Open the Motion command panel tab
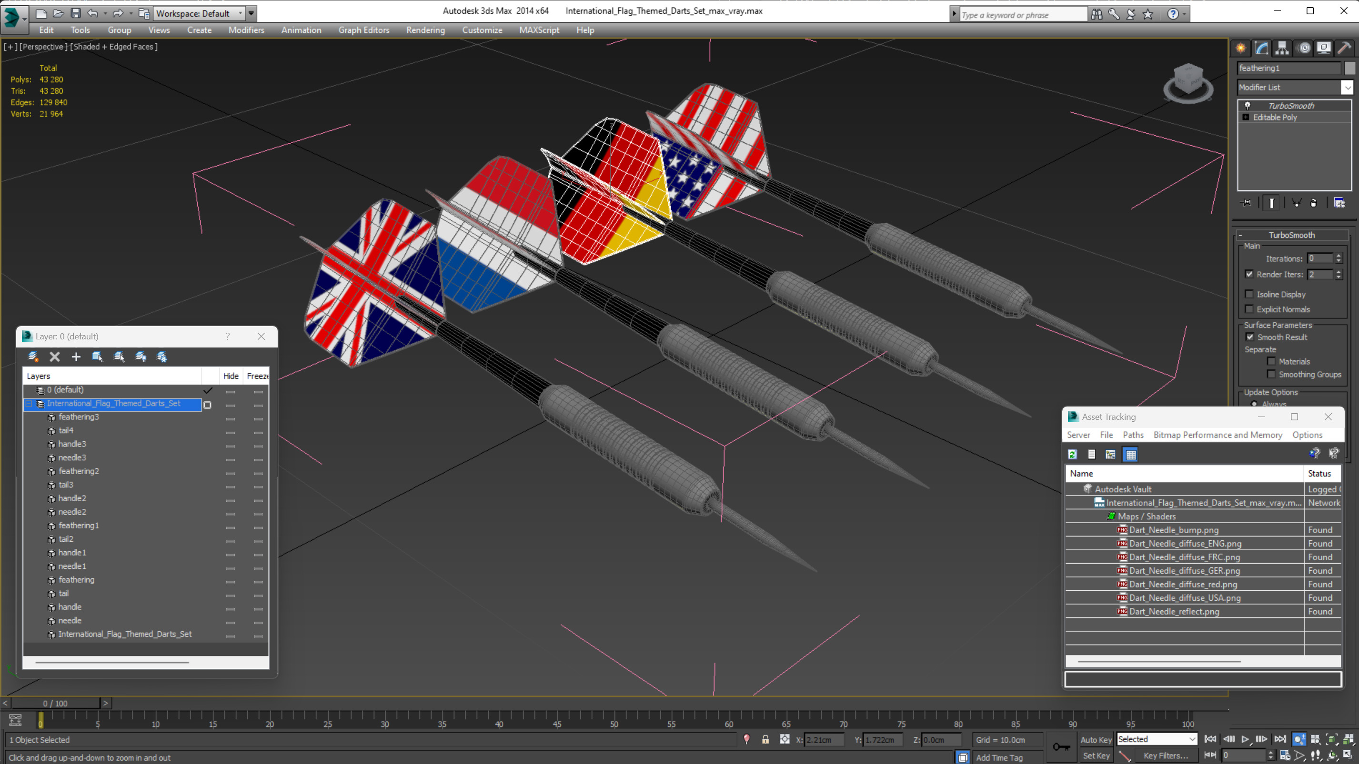1359x764 pixels. coord(1304,48)
